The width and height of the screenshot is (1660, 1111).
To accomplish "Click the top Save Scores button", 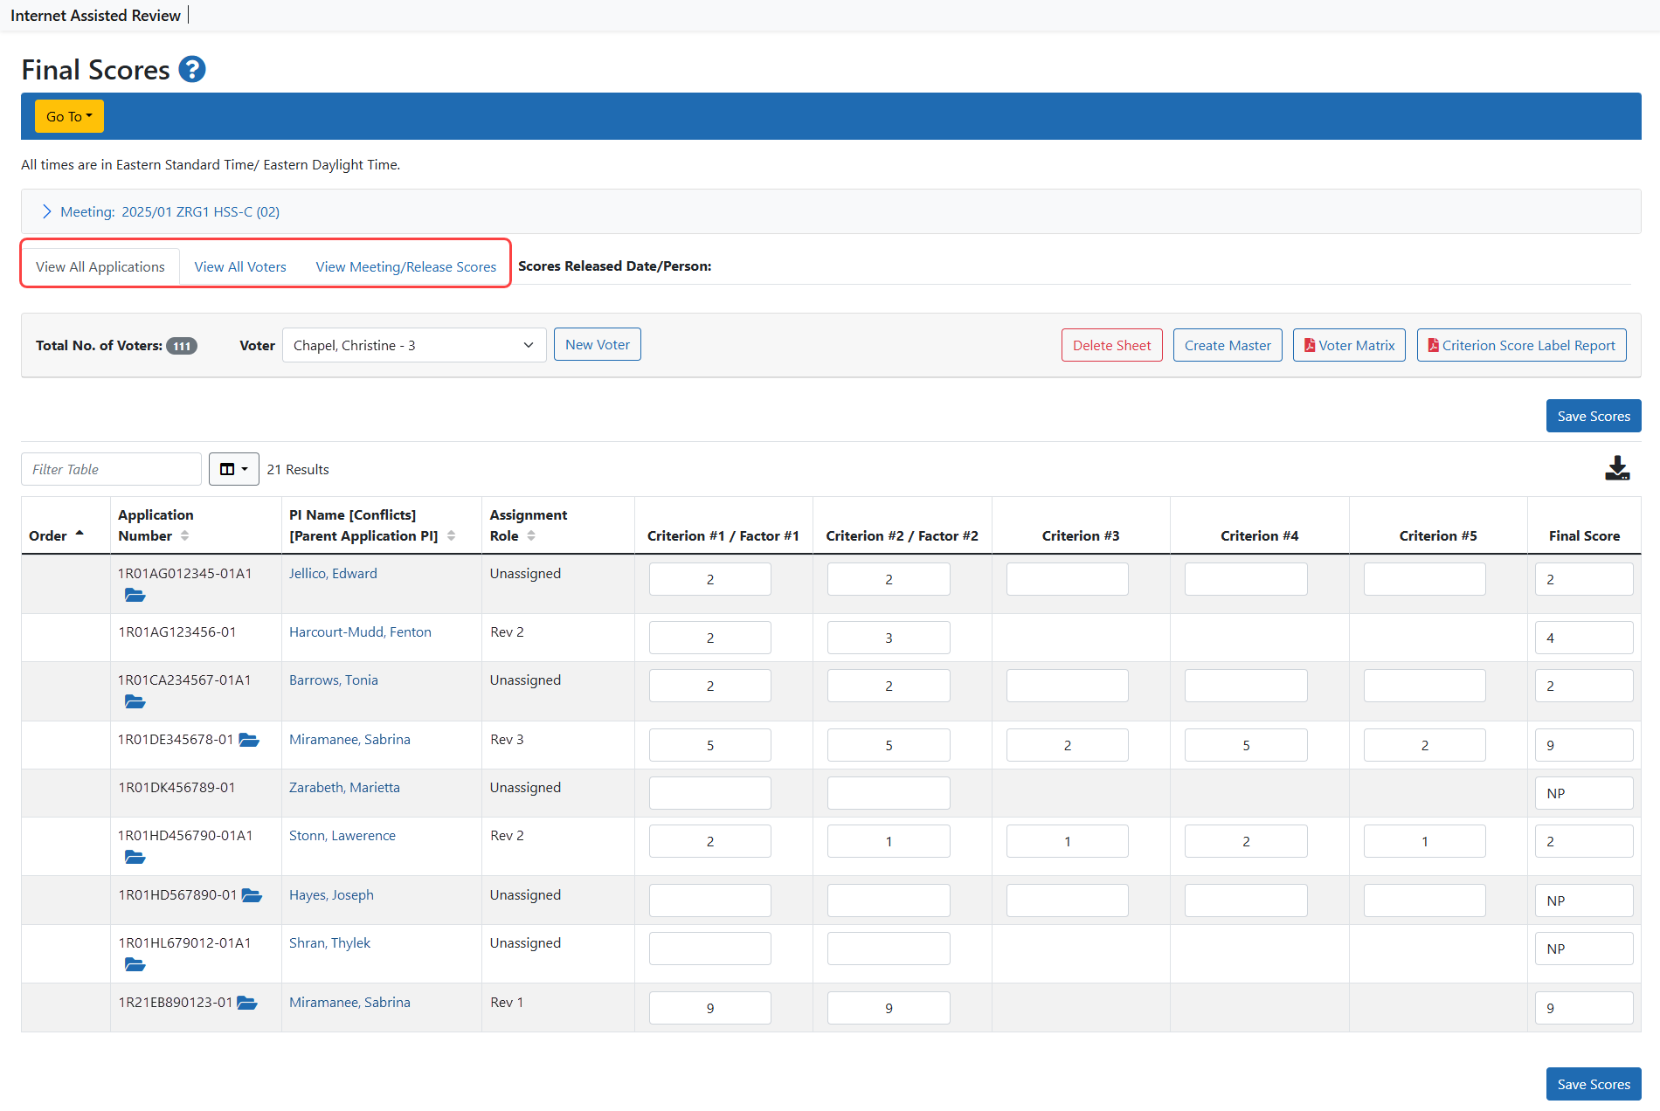I will click(x=1594, y=416).
